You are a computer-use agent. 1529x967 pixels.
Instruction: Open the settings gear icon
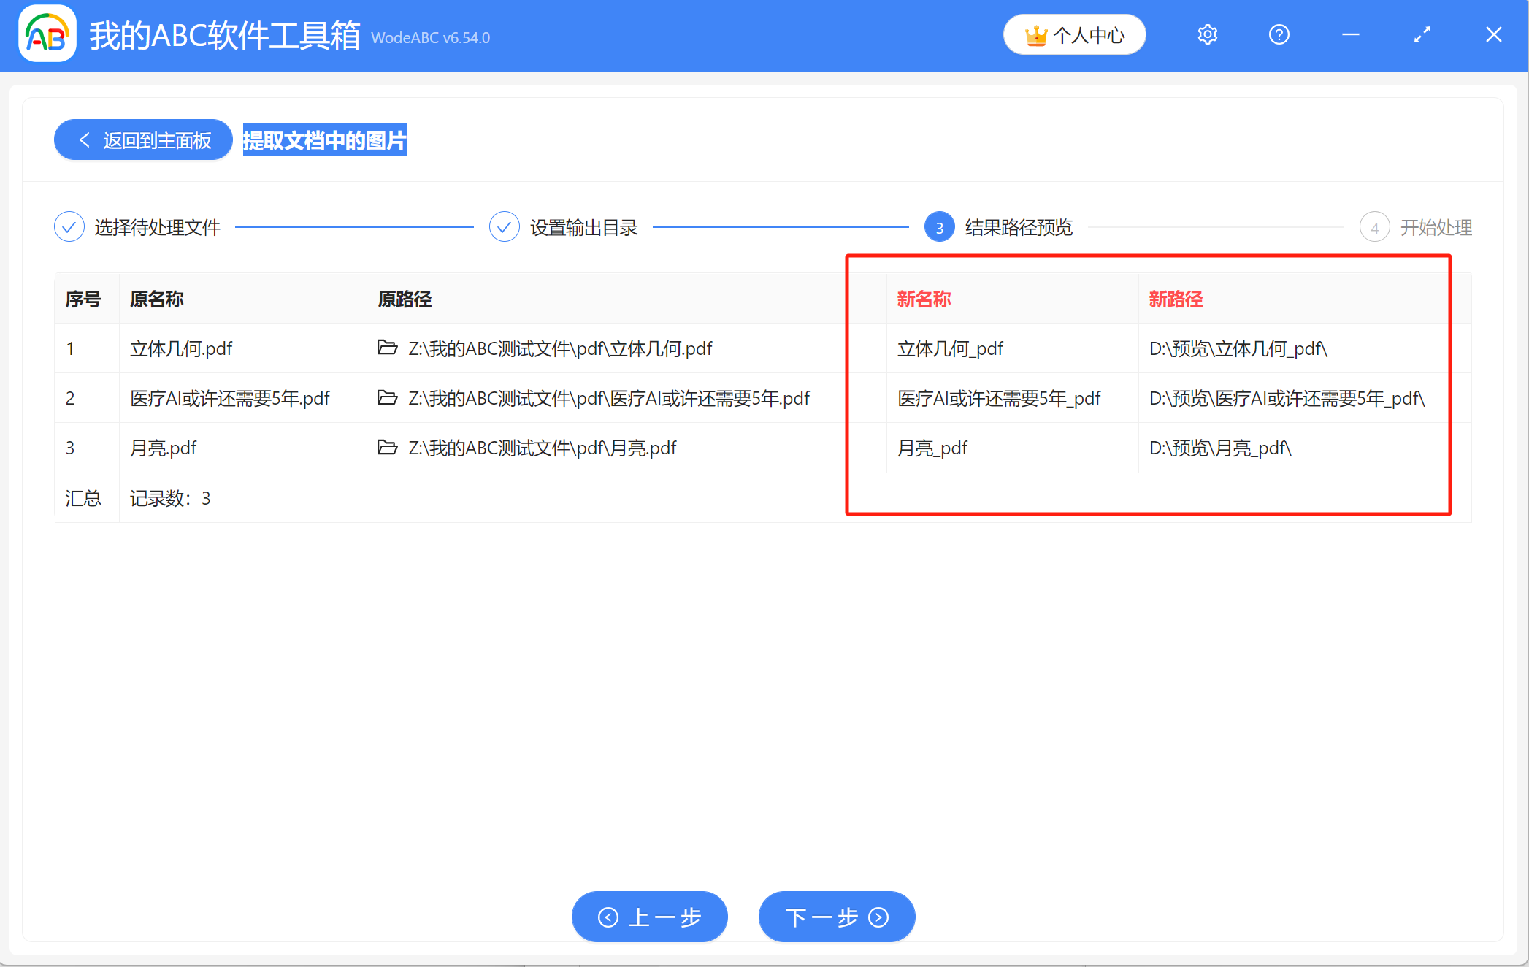[x=1207, y=34]
